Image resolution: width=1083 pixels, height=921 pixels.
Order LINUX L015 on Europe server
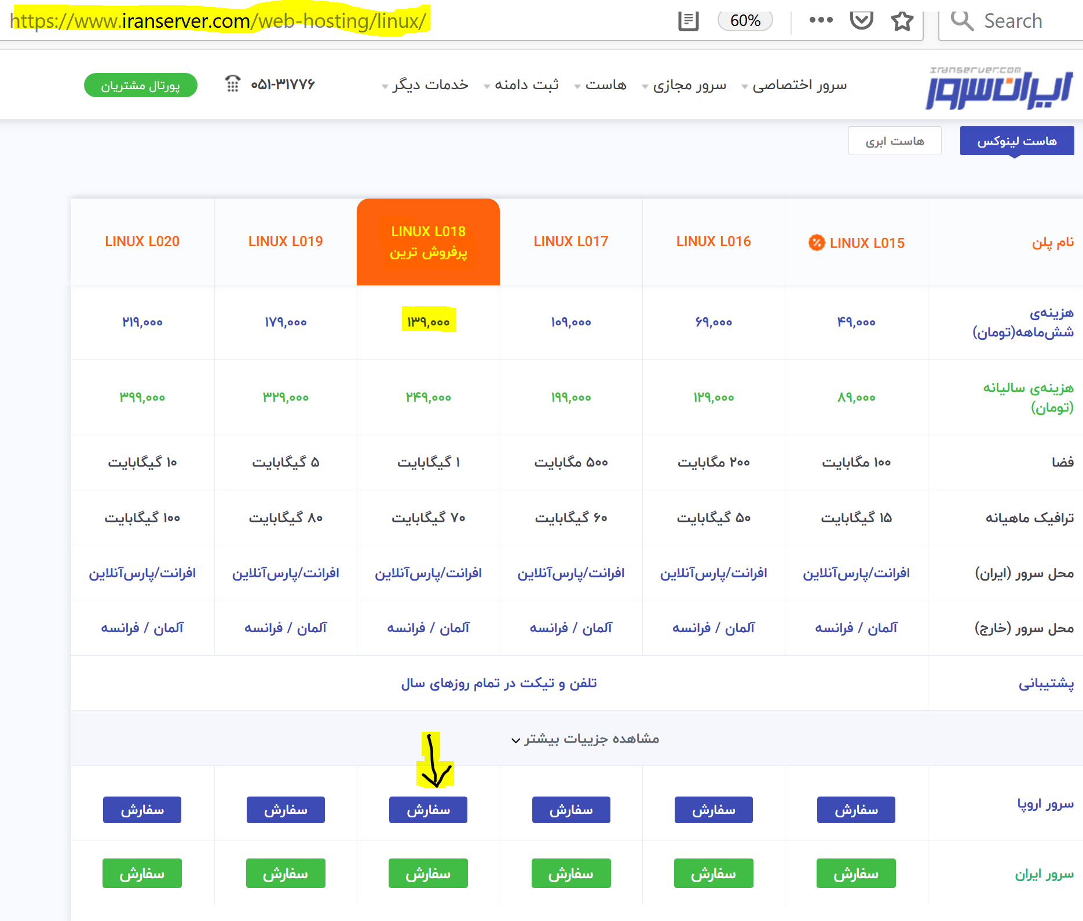point(856,810)
